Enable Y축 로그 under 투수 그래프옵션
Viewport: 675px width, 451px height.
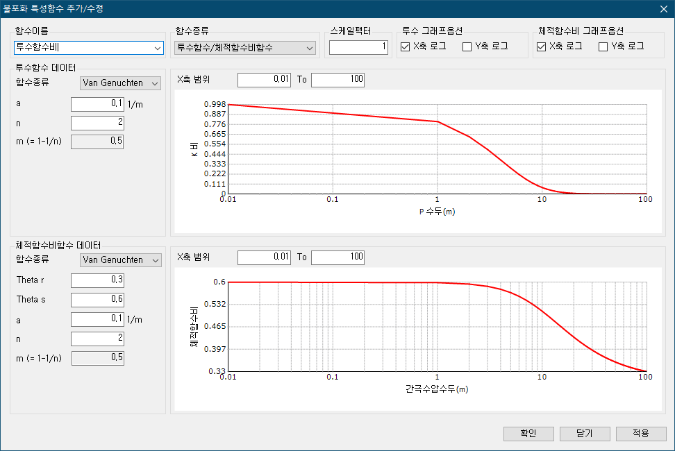(467, 46)
